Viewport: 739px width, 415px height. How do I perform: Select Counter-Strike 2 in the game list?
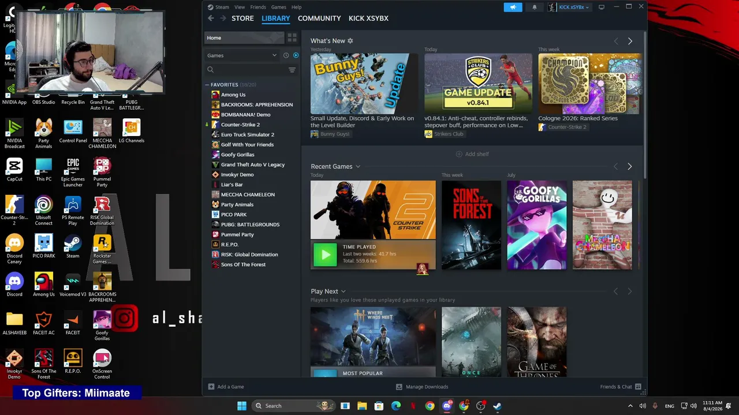pyautogui.click(x=240, y=124)
